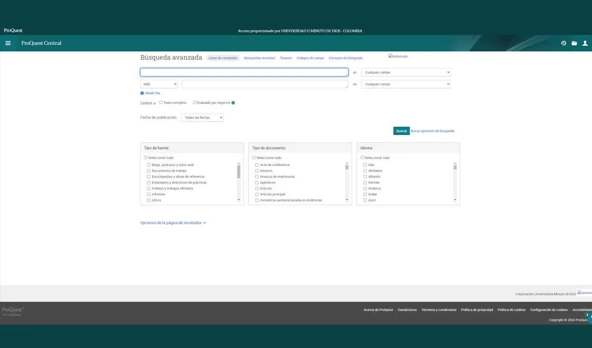Open the AND boolean operator dropdown
Screen dimensions: 592x348
[x=159, y=84]
